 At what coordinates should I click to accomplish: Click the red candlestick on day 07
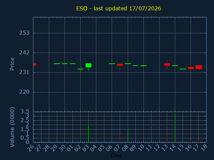pyautogui.click(x=120, y=65)
